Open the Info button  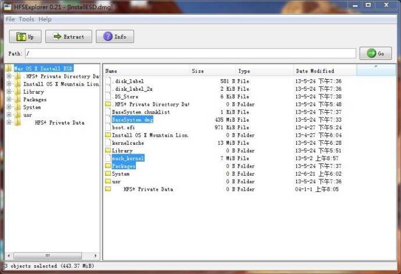(x=115, y=37)
